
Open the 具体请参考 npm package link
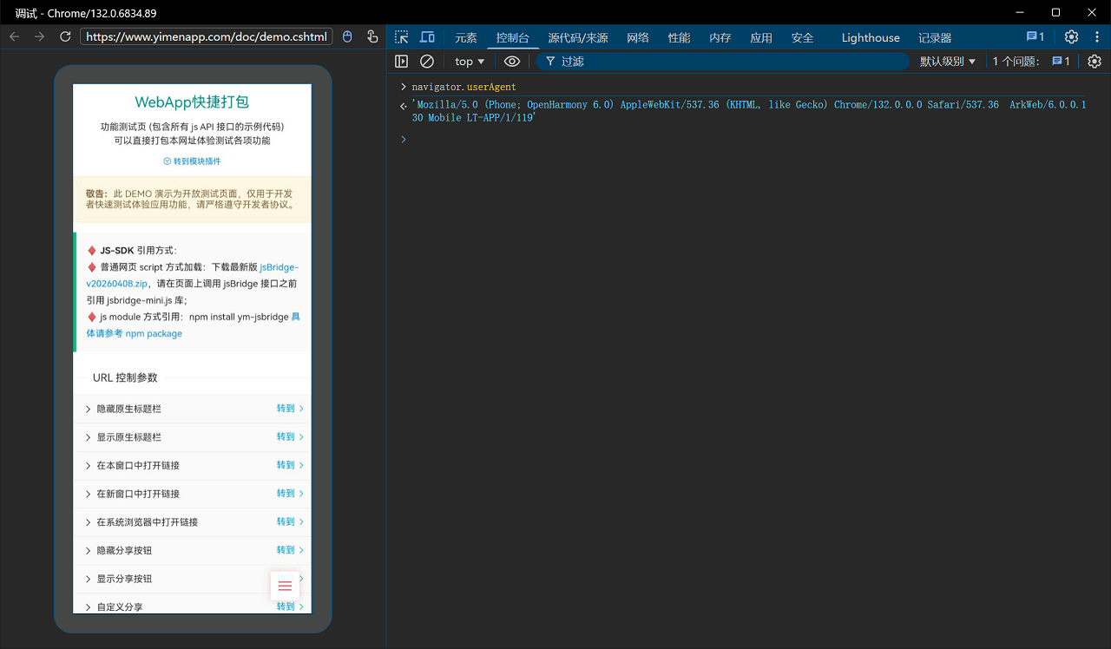193,325
